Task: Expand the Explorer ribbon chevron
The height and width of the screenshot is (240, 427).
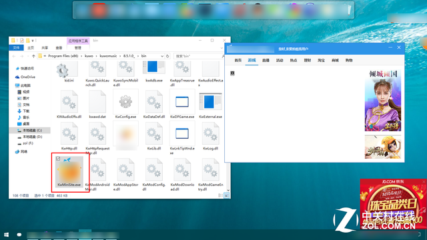Action: click(222, 48)
